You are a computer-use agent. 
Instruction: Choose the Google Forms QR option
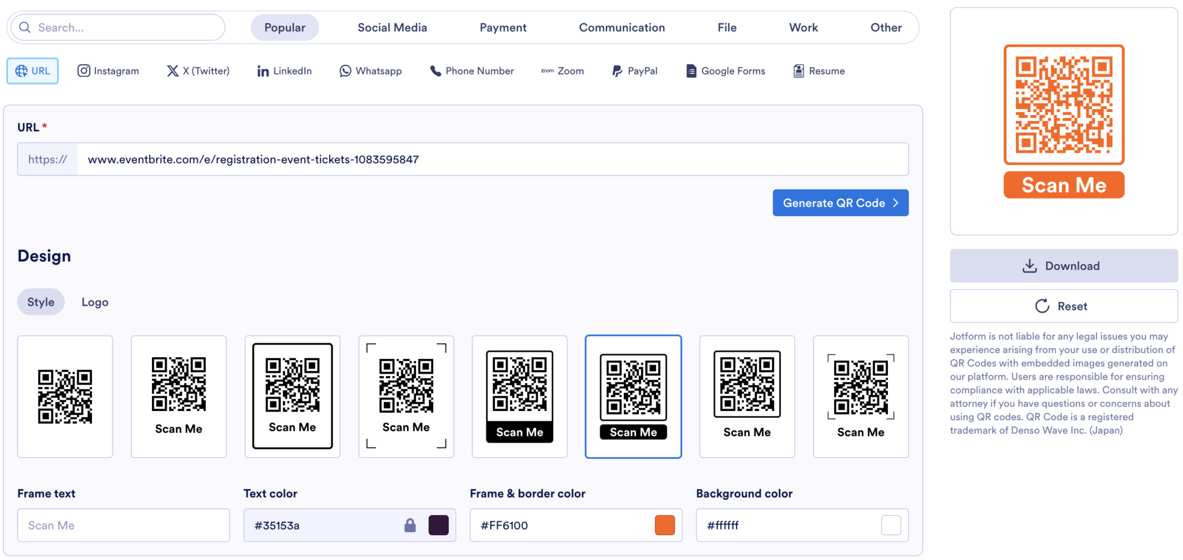coord(725,71)
